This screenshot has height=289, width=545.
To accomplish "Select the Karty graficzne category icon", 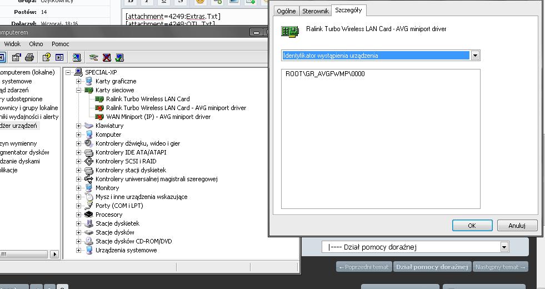I will point(89,81).
